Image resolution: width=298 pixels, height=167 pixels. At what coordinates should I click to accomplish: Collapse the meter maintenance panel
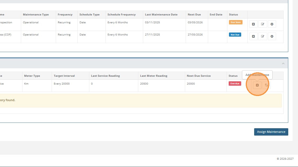(283, 63)
